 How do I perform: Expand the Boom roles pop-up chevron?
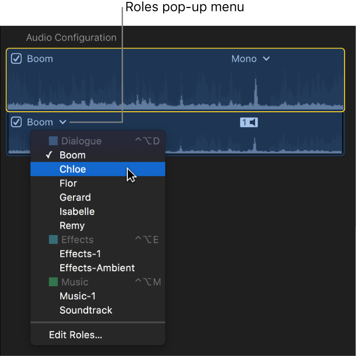pos(63,123)
